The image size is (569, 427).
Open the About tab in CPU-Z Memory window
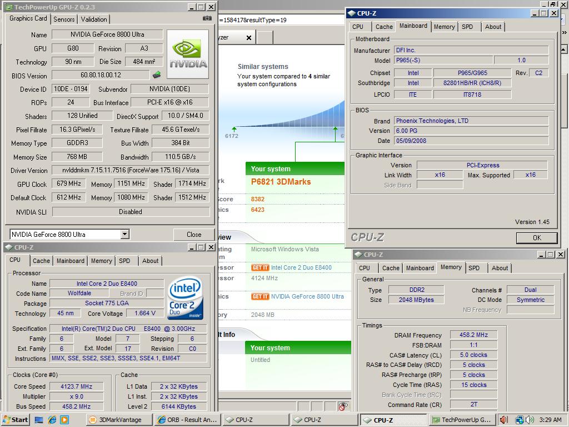point(500,268)
